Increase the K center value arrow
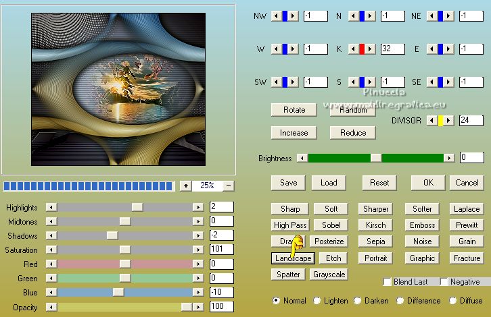The image size is (491, 317). pos(370,49)
